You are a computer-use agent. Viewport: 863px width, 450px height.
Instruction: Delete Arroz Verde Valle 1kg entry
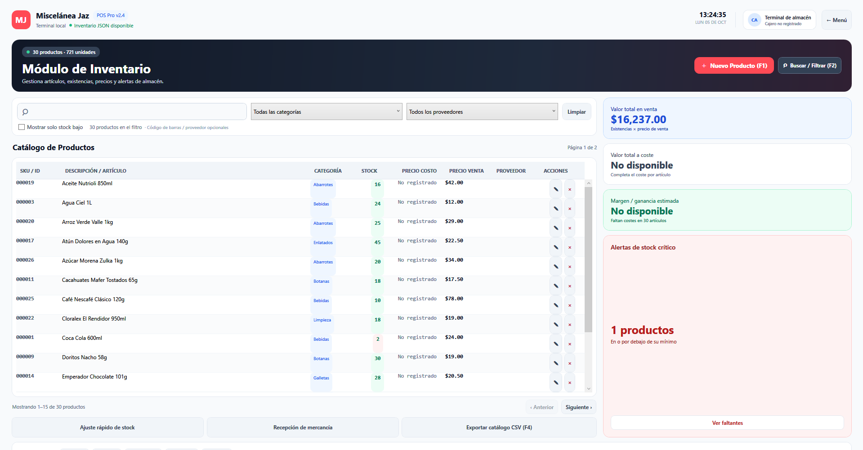(570, 228)
